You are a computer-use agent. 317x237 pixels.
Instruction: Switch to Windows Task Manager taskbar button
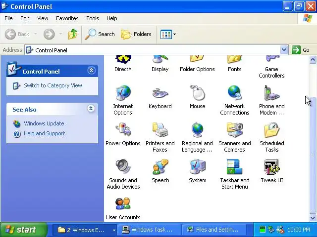[149, 230]
